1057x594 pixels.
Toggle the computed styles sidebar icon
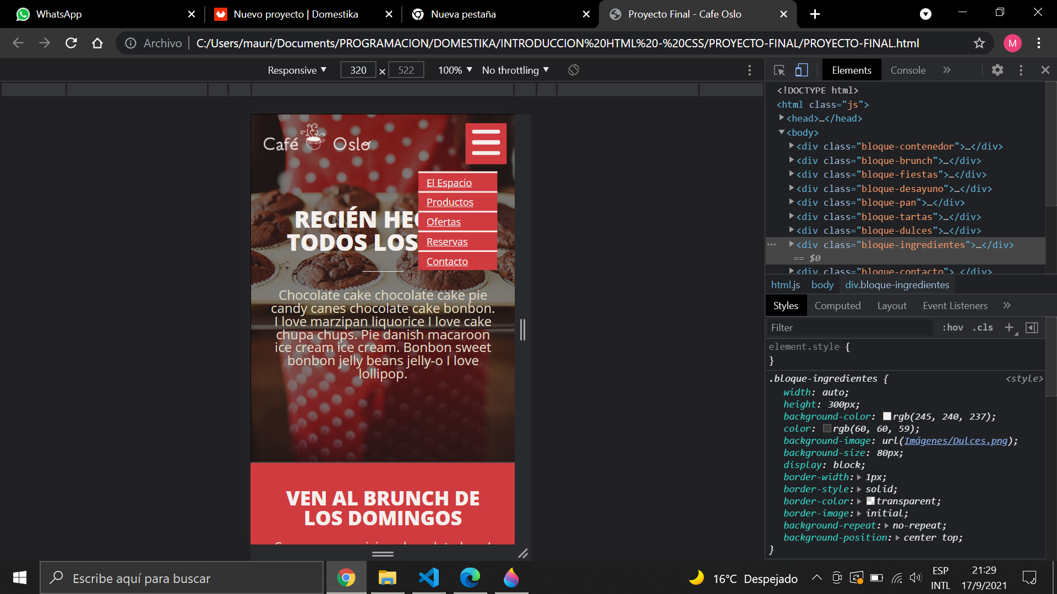tap(1032, 328)
